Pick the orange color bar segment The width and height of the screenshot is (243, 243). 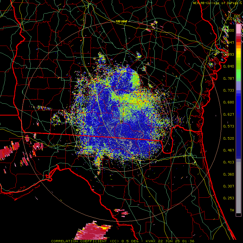point(238,47)
